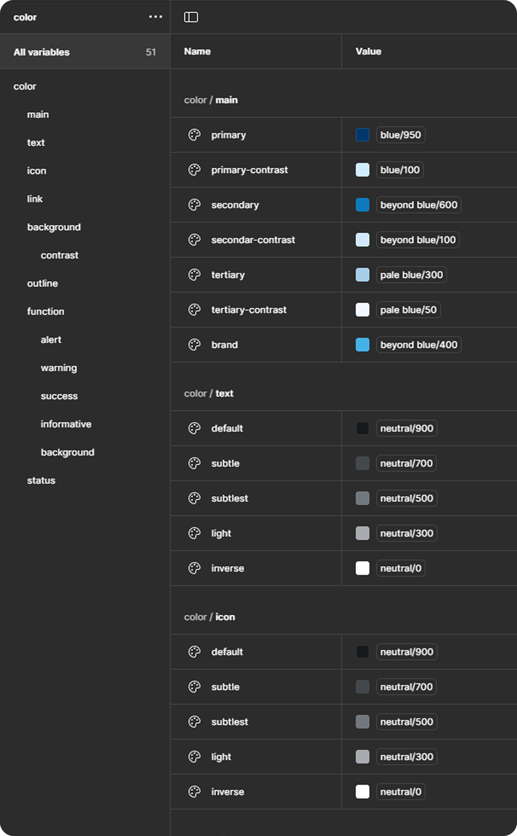Click the pale blue/300 value chip
This screenshot has width=517, height=836.
(x=412, y=275)
